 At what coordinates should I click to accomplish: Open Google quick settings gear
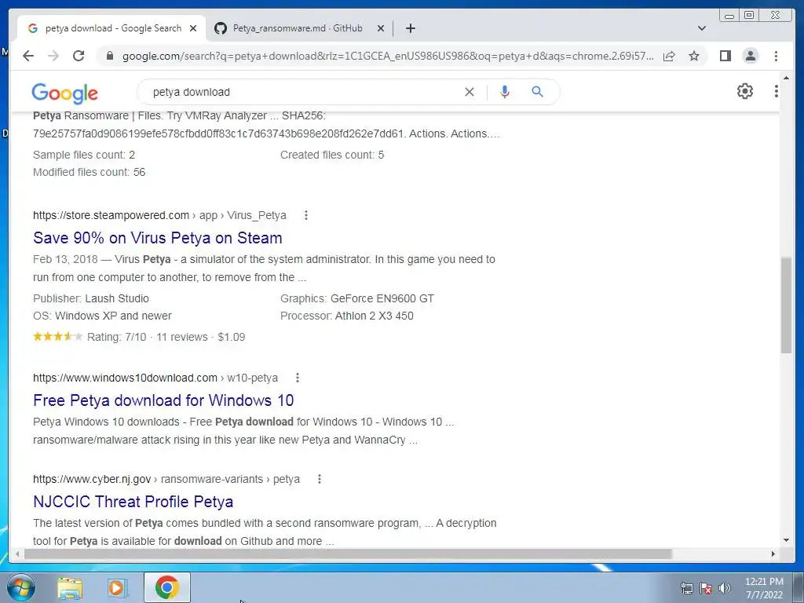coord(744,91)
